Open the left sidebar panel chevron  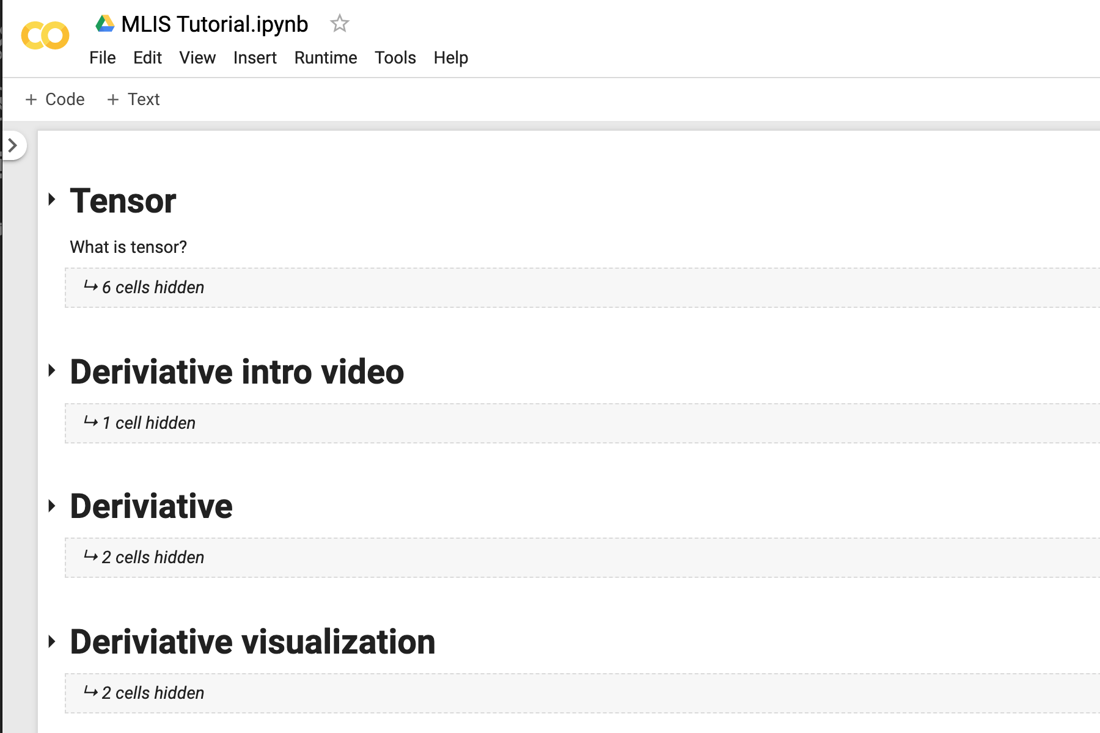click(x=12, y=145)
